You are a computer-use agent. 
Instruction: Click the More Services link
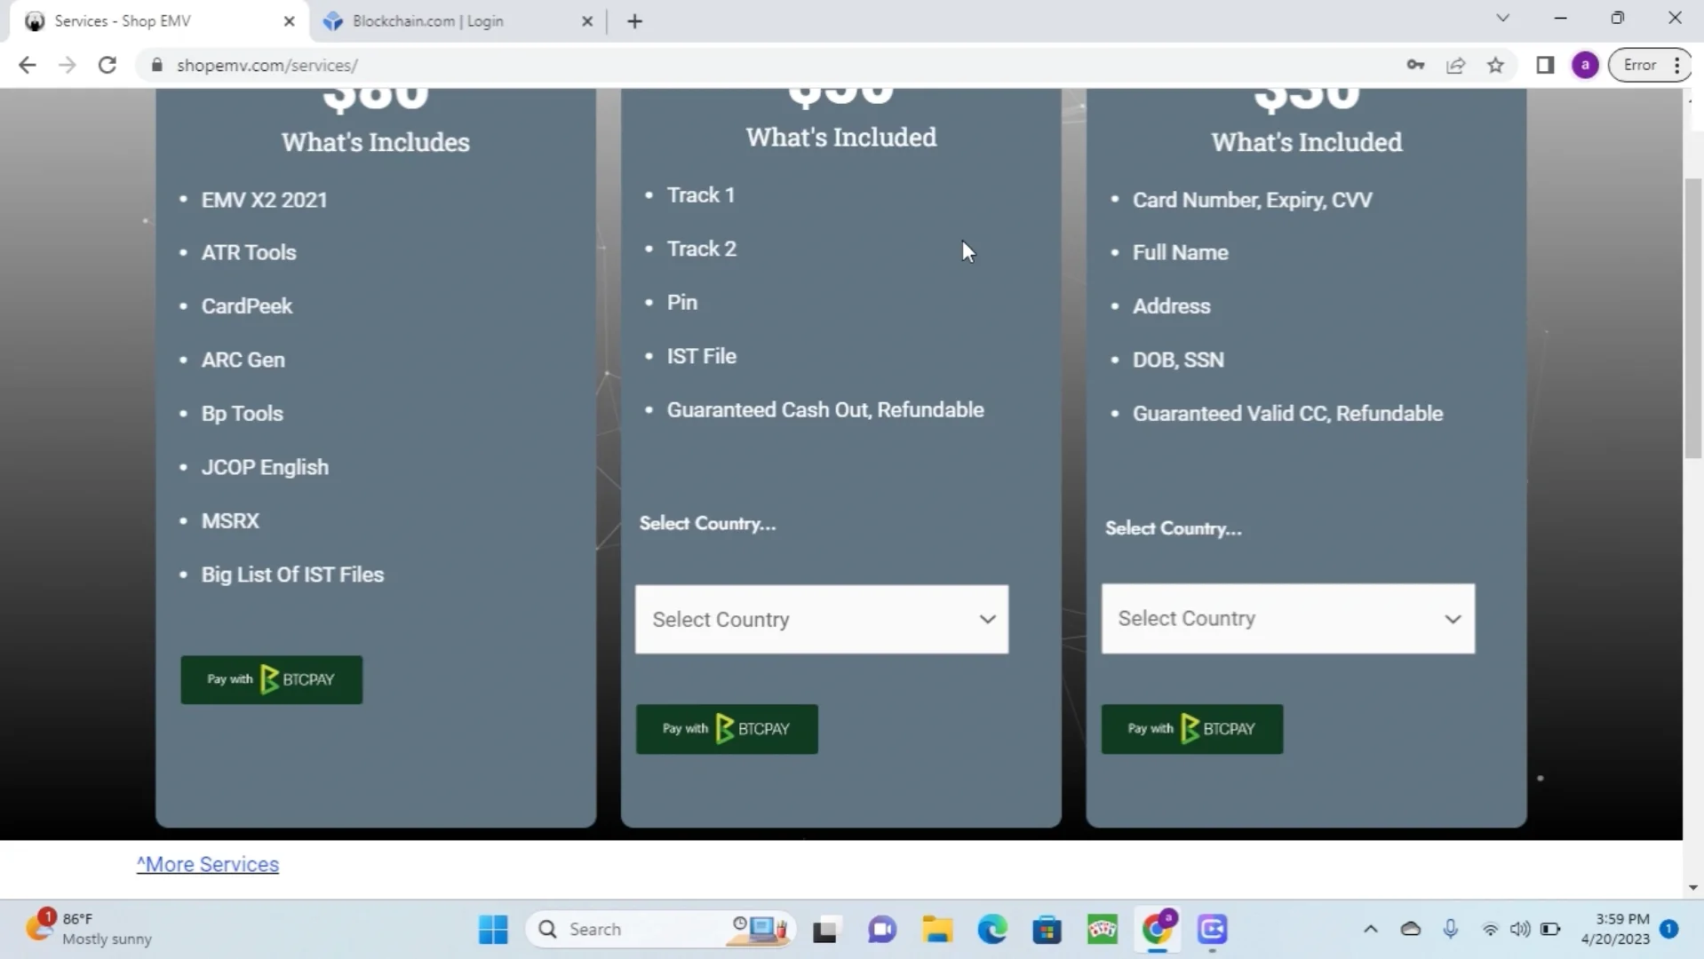[207, 863]
